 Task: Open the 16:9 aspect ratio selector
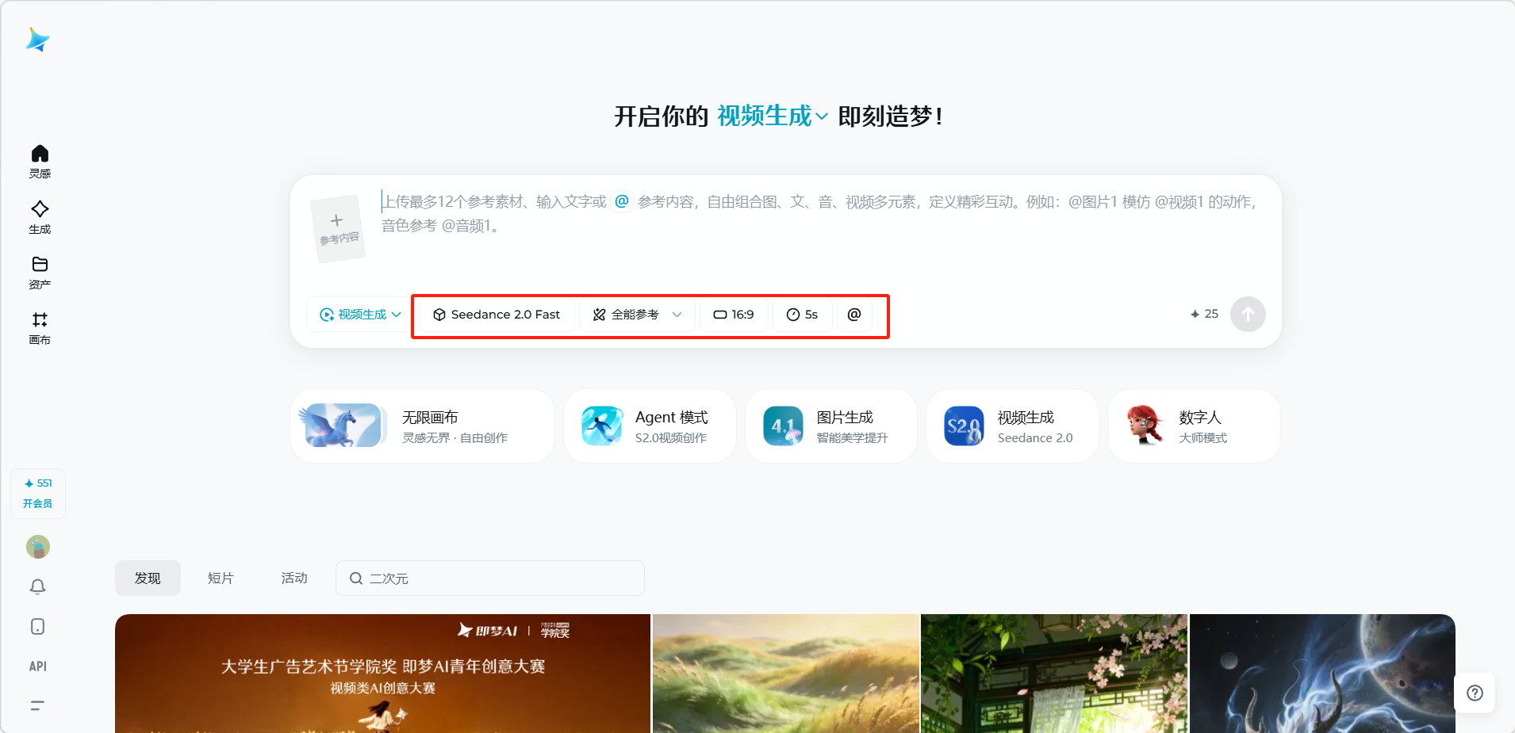coord(734,315)
